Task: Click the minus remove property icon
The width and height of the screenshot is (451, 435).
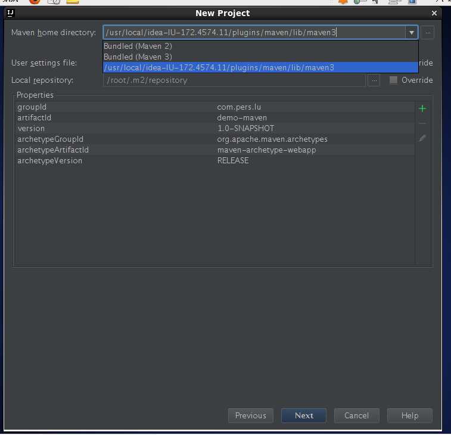Action: coord(422,123)
